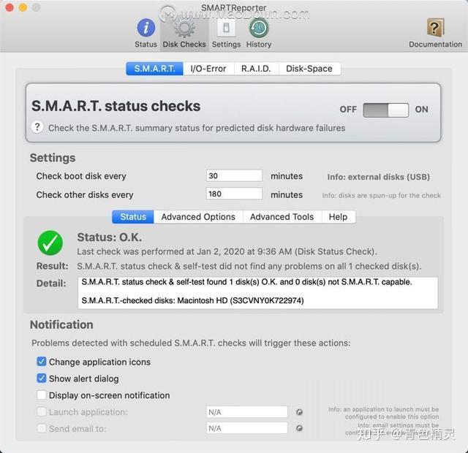Open the Documentation book icon
Image resolution: width=468 pixels, height=453 pixels.
[x=435, y=28]
